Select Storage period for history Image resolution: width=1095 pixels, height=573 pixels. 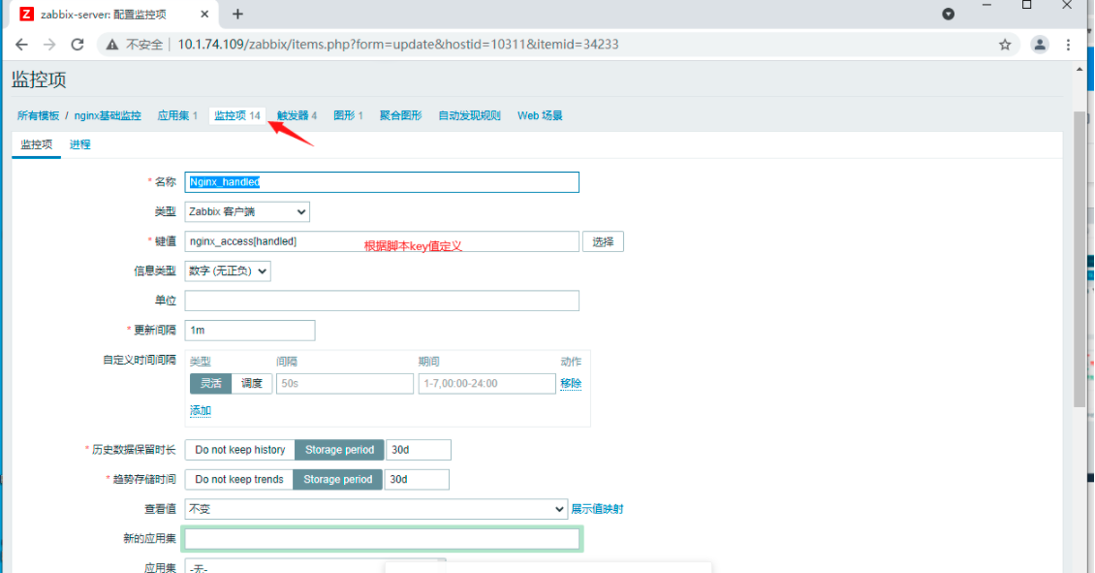[339, 450]
